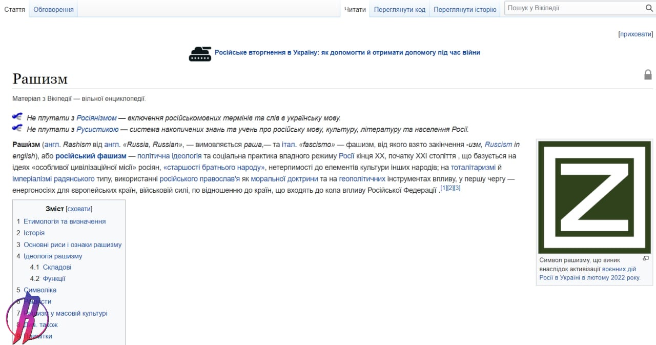Image resolution: width=656 pixels, height=345 pixels.
Task: Open the воєнних дій Росії в Україні caption link
Action: click(x=589, y=273)
